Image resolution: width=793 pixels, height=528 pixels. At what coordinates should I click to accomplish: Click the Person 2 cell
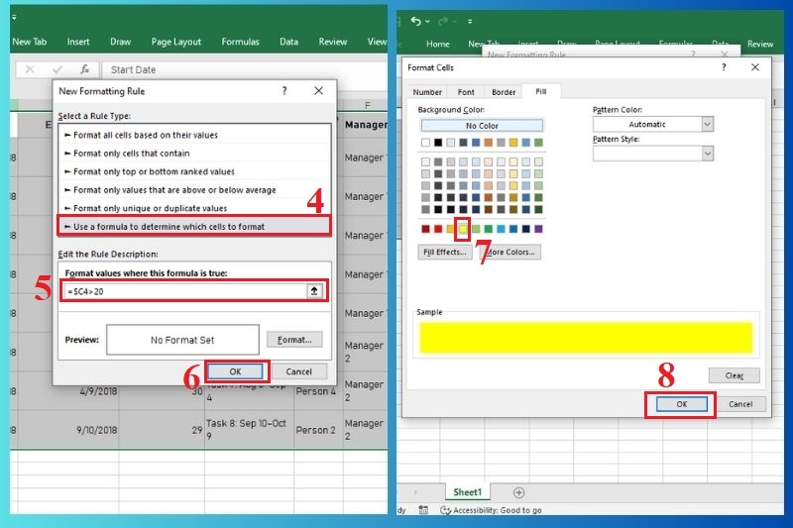(318, 430)
